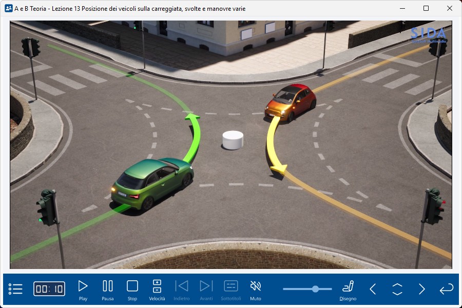The height and width of the screenshot is (308, 462).
Task: Click the Avanti skip-forward button
Action: [206, 290]
